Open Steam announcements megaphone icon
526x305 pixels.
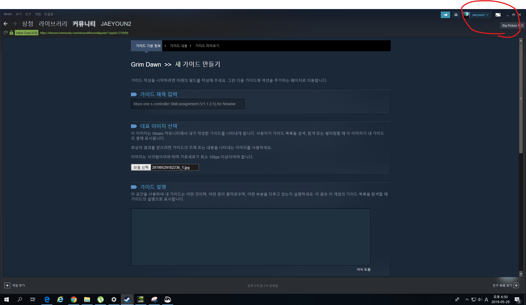[x=445, y=15]
